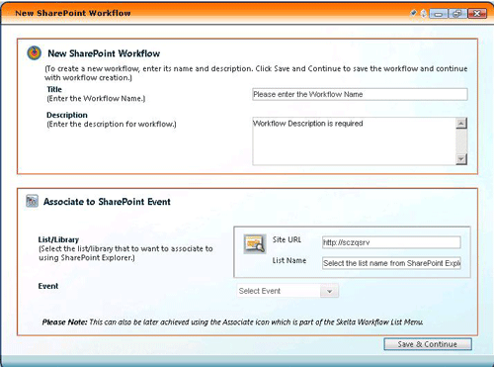
Task: Minimize the New SharePoint Workflow window
Action: (439, 14)
